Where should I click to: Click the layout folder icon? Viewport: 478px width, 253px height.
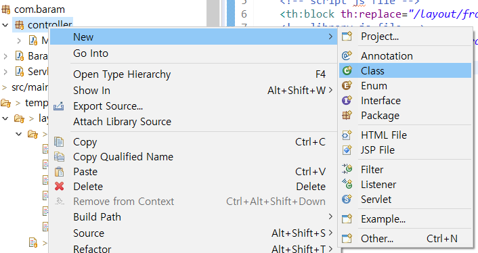pos(19,118)
